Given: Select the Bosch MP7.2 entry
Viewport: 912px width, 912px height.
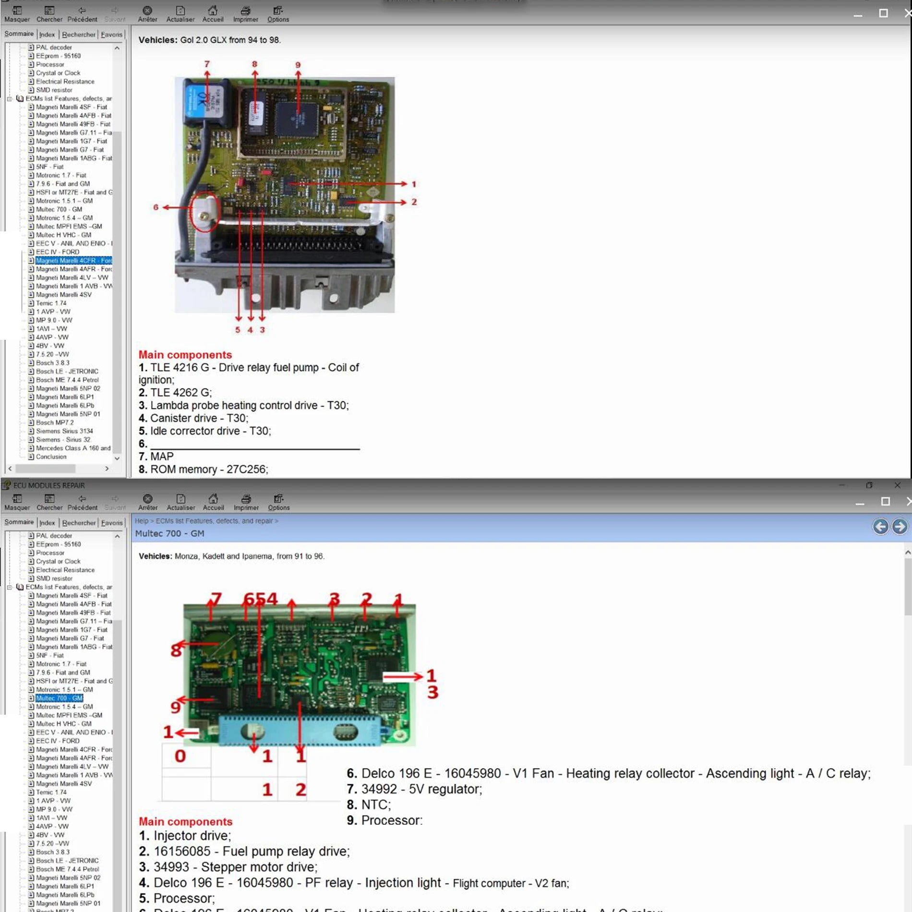Looking at the screenshot, I should click(x=53, y=422).
